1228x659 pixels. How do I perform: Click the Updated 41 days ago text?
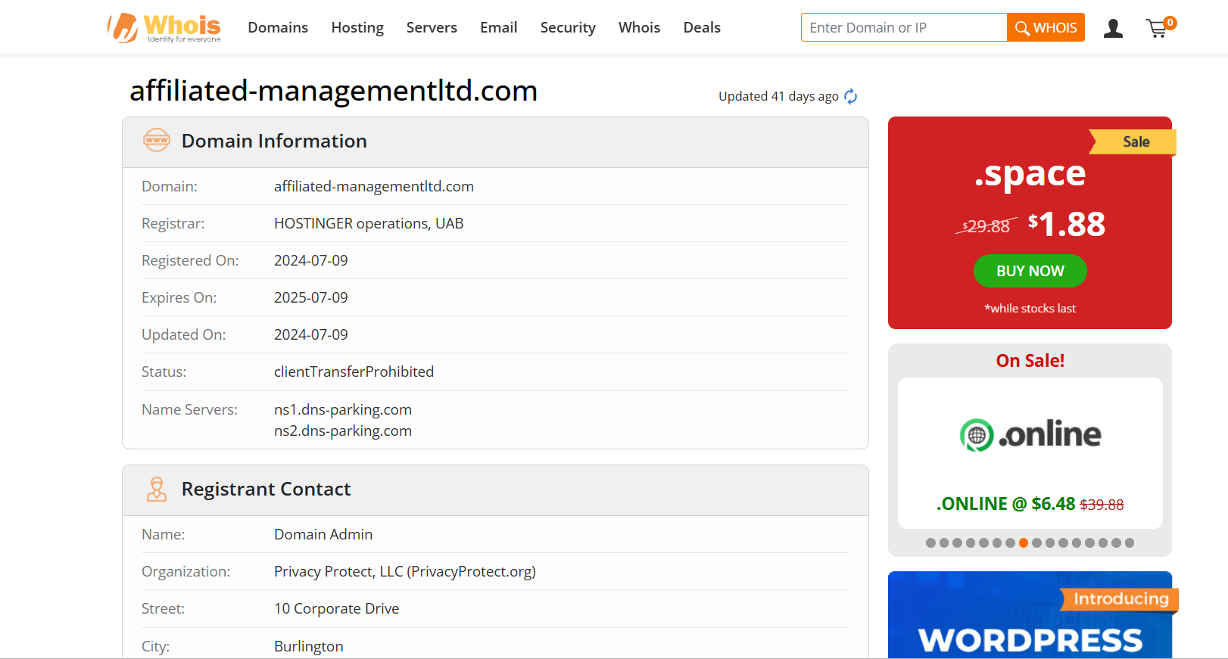click(x=778, y=96)
